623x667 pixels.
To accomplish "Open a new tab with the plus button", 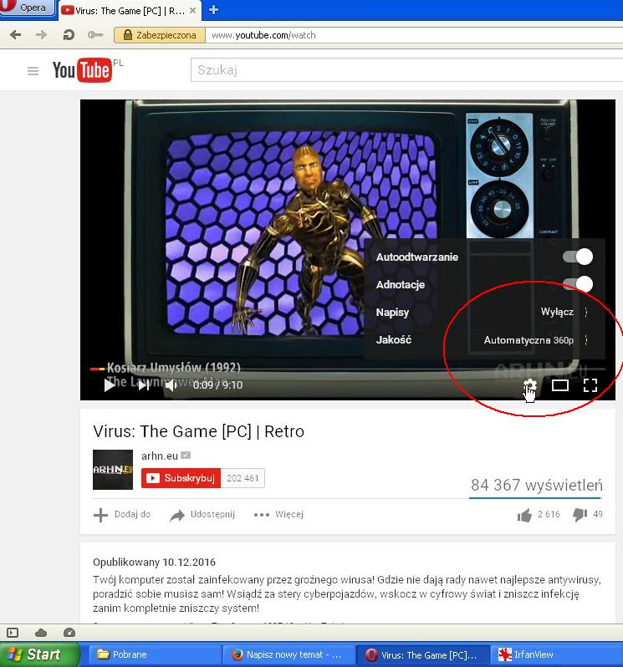I will (x=213, y=10).
